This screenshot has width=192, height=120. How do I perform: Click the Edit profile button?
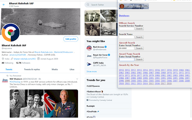(x=71, y=39)
